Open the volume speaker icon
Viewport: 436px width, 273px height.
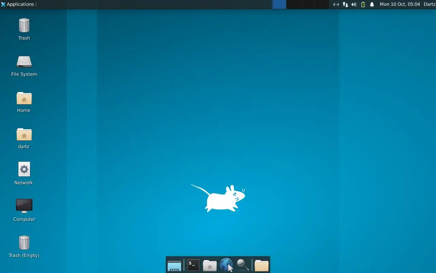coord(354,4)
